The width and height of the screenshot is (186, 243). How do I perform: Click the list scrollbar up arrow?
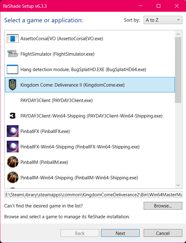tap(178, 34)
